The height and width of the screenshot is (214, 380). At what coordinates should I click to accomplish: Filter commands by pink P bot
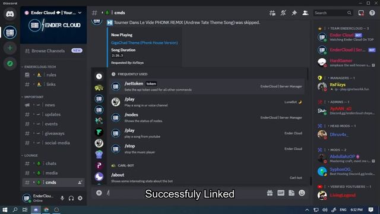pos(99,165)
